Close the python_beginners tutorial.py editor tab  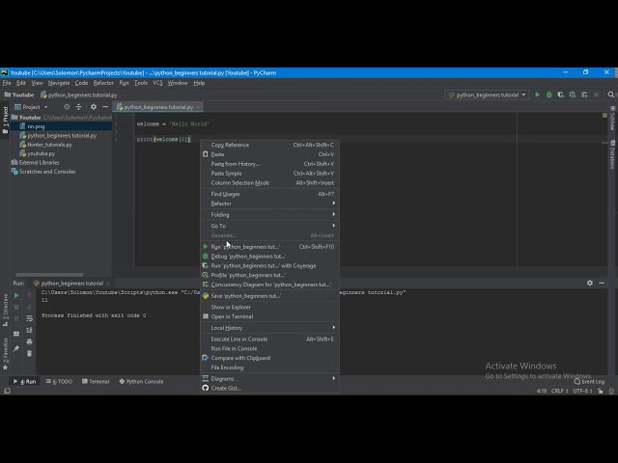click(198, 107)
